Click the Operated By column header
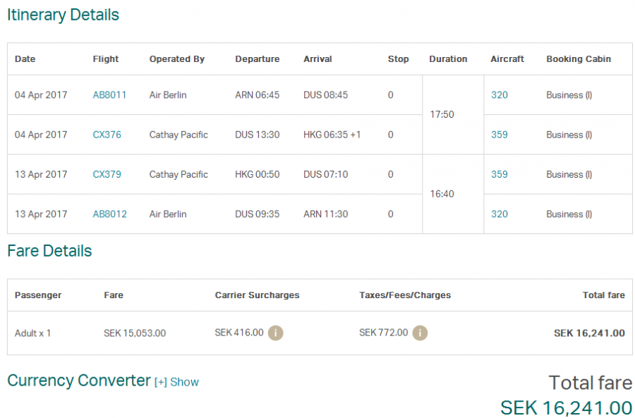 [176, 59]
